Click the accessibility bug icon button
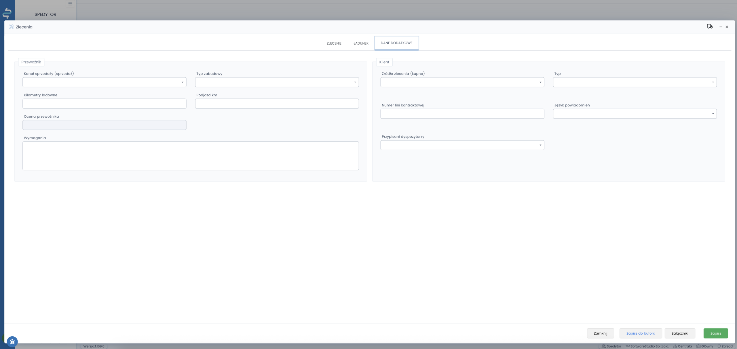Viewport: 737px width, 349px height. pos(12,342)
